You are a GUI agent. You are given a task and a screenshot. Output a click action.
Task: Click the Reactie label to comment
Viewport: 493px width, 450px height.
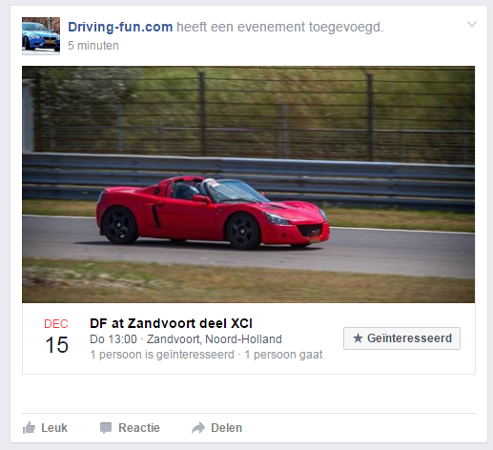pyautogui.click(x=139, y=428)
